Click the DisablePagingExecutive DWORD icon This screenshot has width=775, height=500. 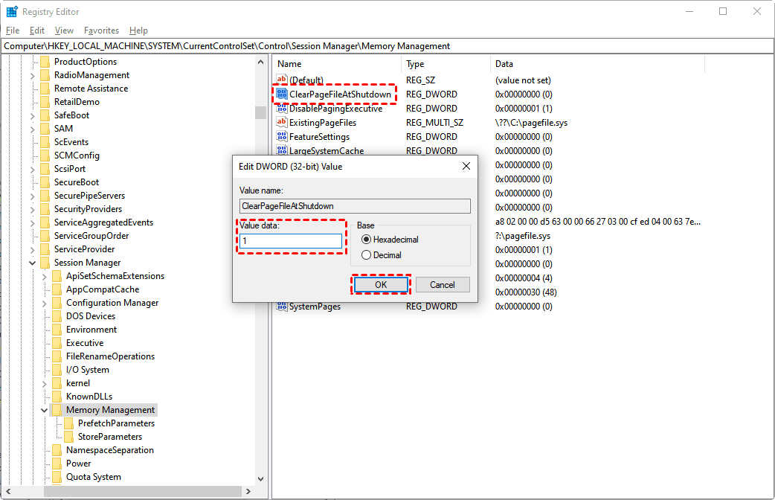(x=282, y=109)
